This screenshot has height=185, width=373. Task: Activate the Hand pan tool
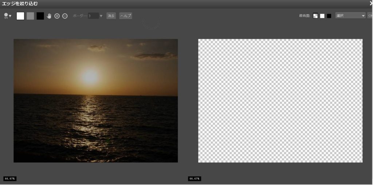[x=49, y=16]
